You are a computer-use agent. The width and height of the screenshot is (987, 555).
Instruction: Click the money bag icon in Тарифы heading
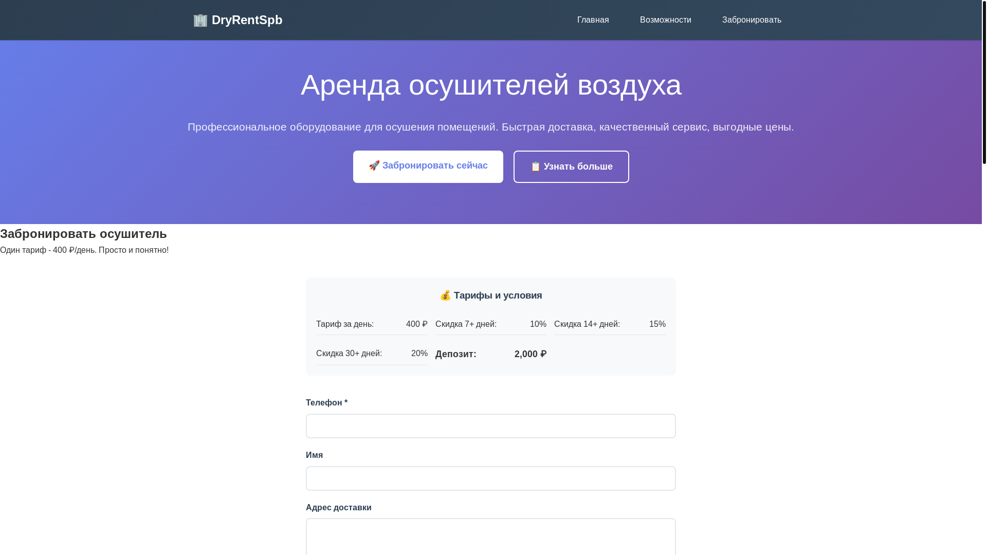pos(445,295)
